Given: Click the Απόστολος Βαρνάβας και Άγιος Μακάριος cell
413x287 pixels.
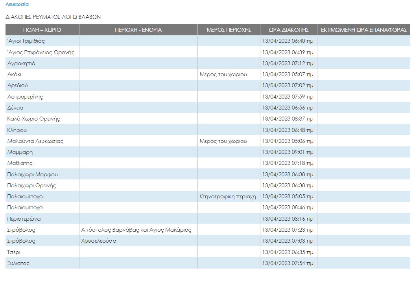Looking at the screenshot, I should pyautogui.click(x=138, y=230).
